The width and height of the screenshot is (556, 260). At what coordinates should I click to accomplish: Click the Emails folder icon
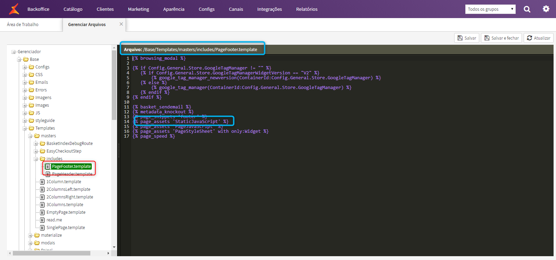tap(31, 82)
